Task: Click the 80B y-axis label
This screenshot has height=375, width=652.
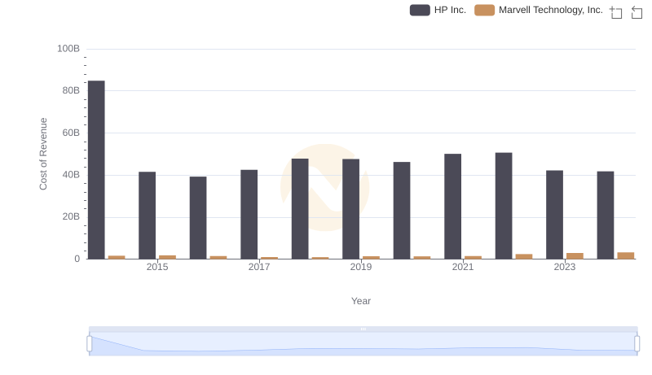Action: click(71, 90)
